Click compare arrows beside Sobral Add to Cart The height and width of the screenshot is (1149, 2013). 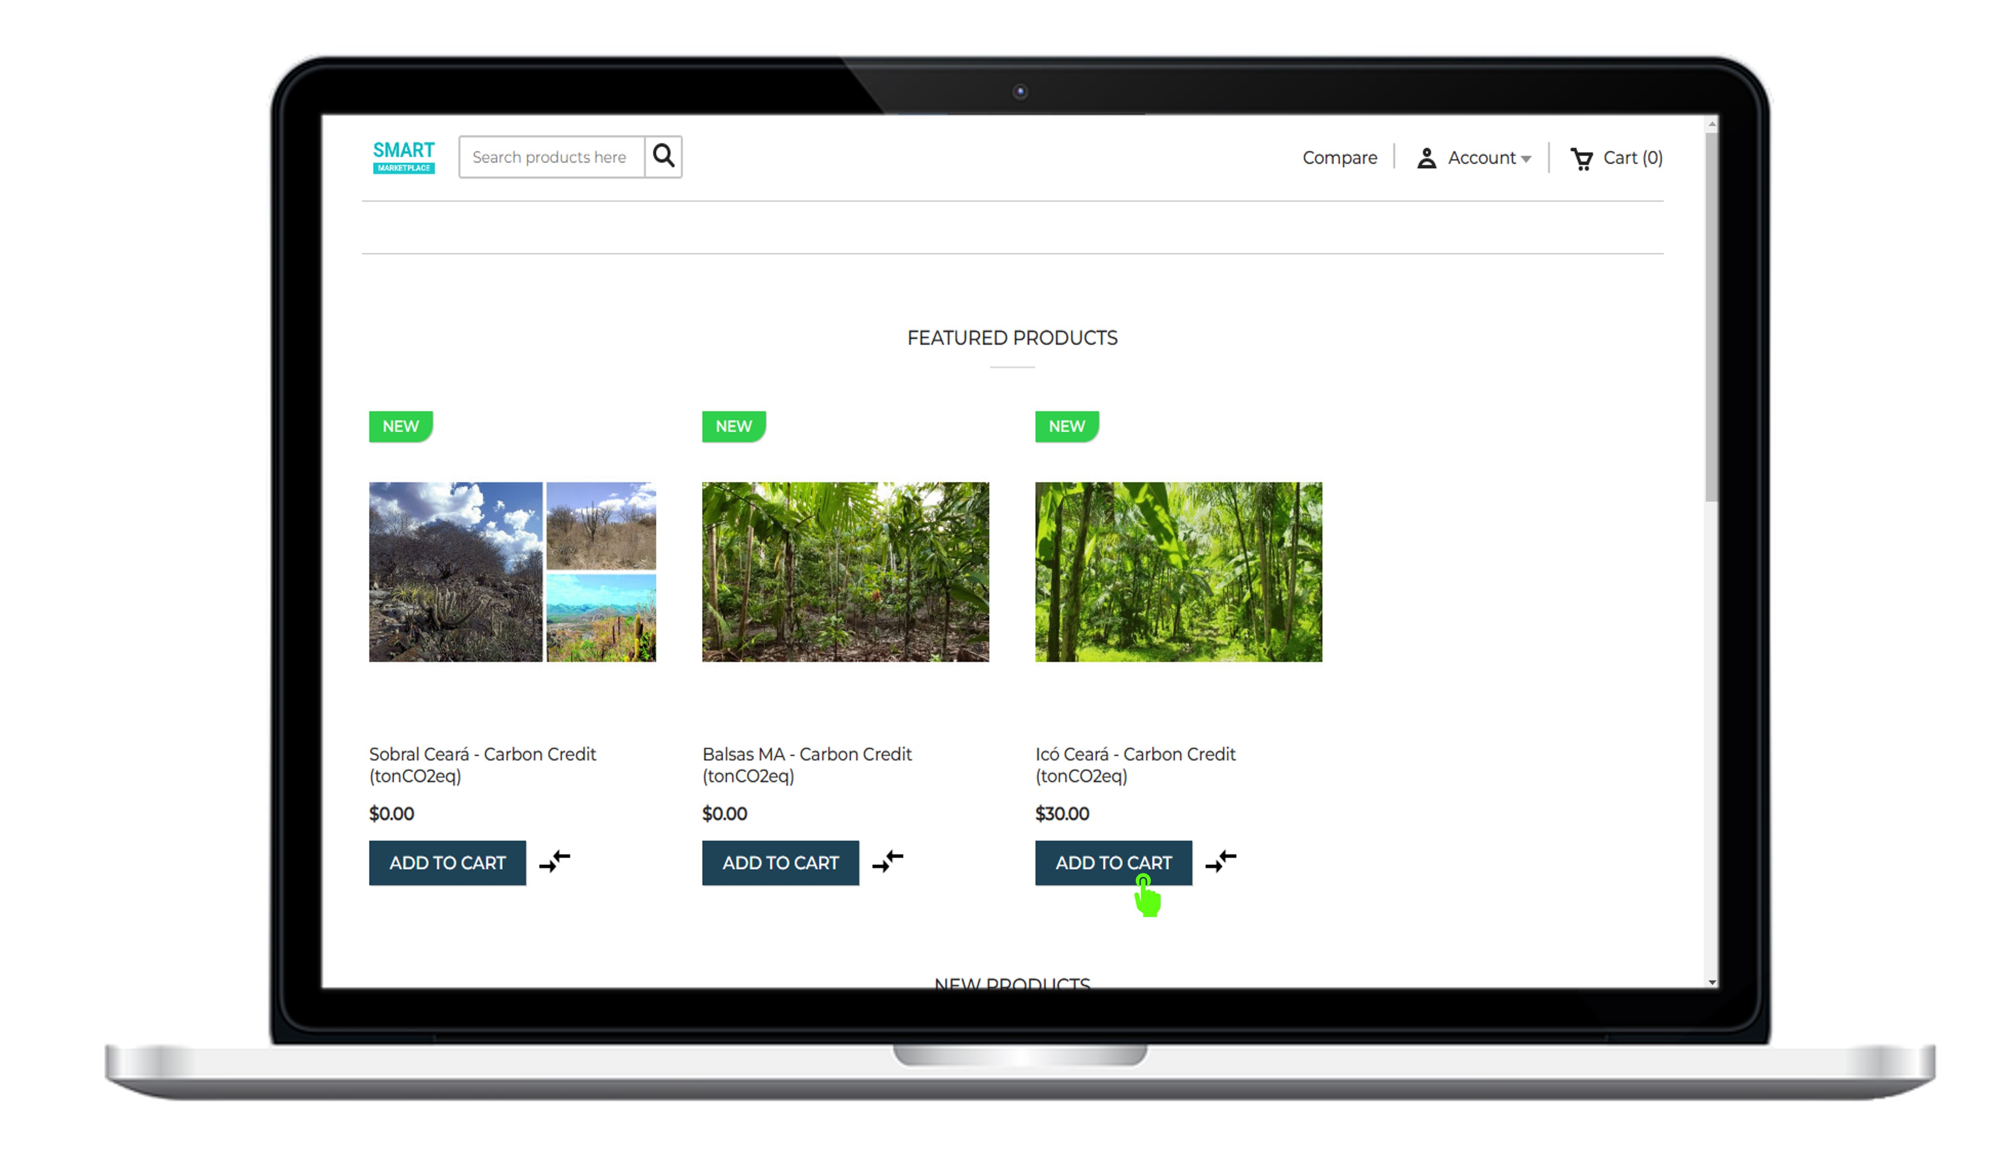pyautogui.click(x=555, y=863)
